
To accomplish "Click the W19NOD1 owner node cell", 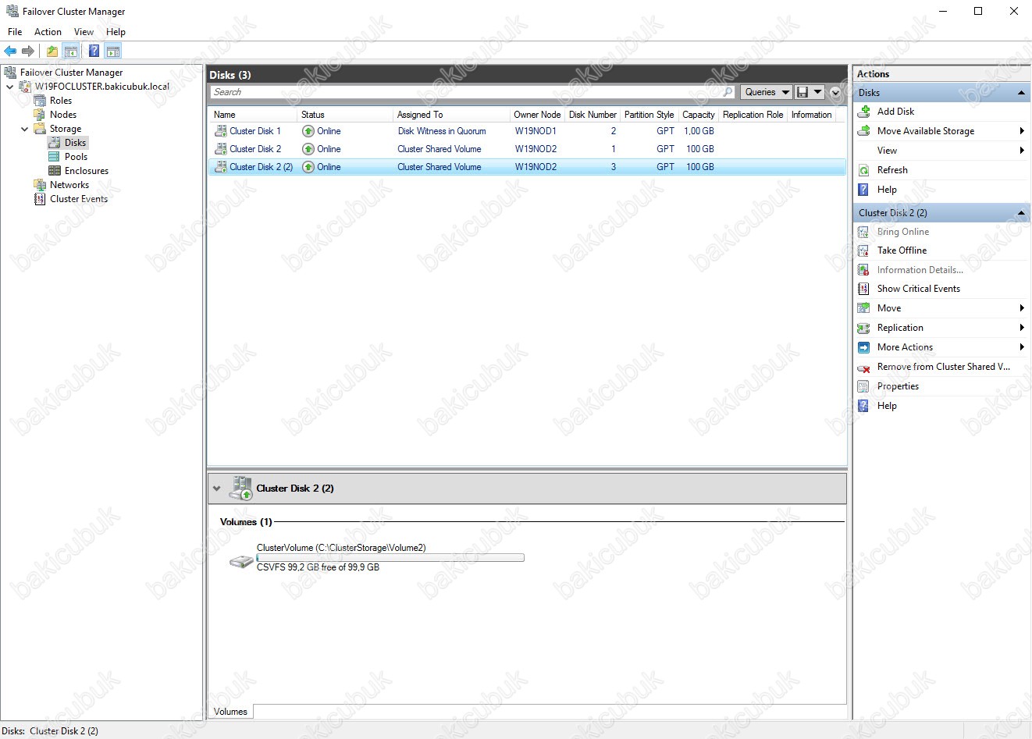I will [x=536, y=131].
